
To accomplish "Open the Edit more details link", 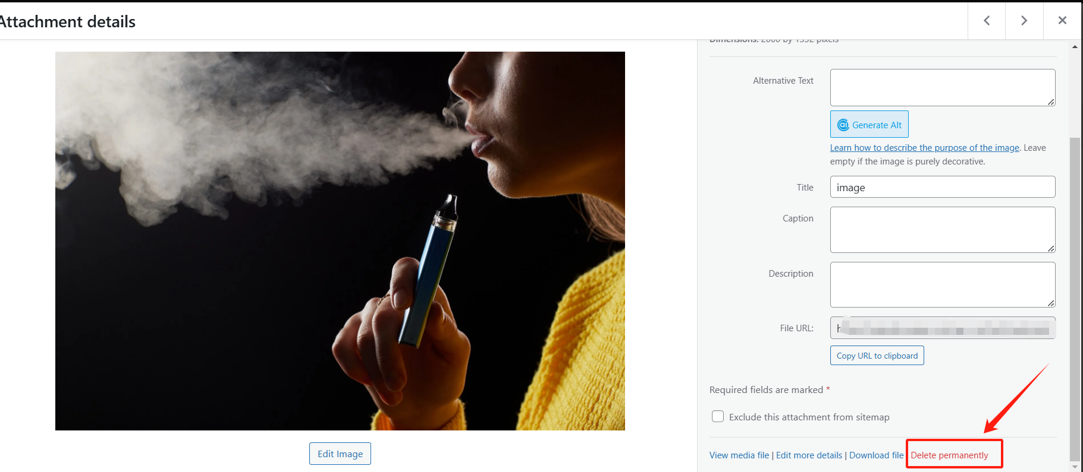I will 809,455.
